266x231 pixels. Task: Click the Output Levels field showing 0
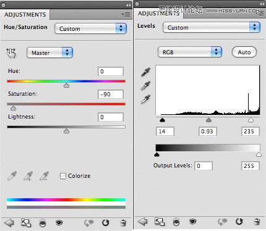click(x=204, y=166)
